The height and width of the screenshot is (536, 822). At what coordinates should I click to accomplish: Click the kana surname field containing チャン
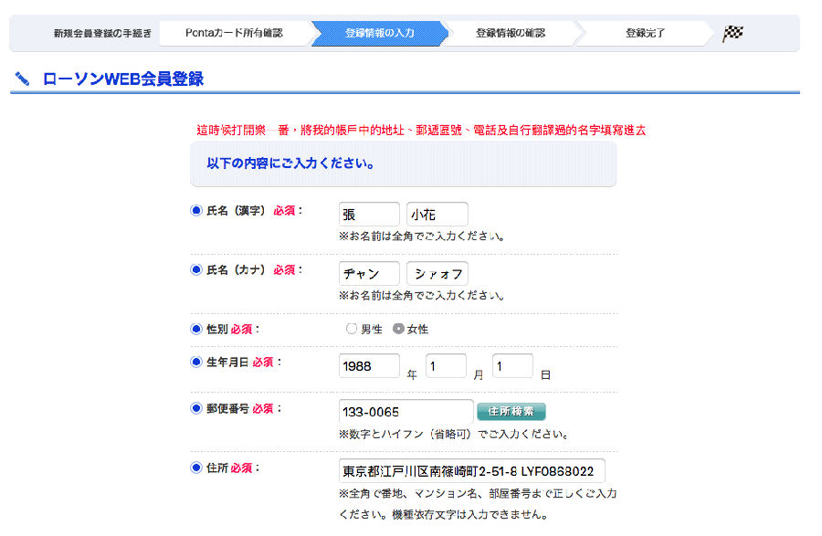[x=369, y=274]
